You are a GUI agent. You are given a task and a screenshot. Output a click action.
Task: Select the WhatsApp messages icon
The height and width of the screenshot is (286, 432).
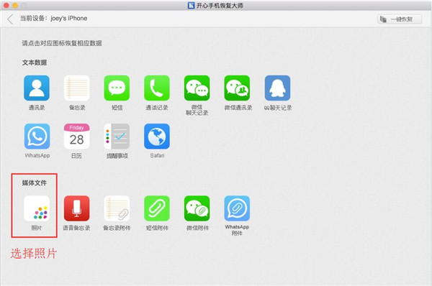(x=37, y=136)
